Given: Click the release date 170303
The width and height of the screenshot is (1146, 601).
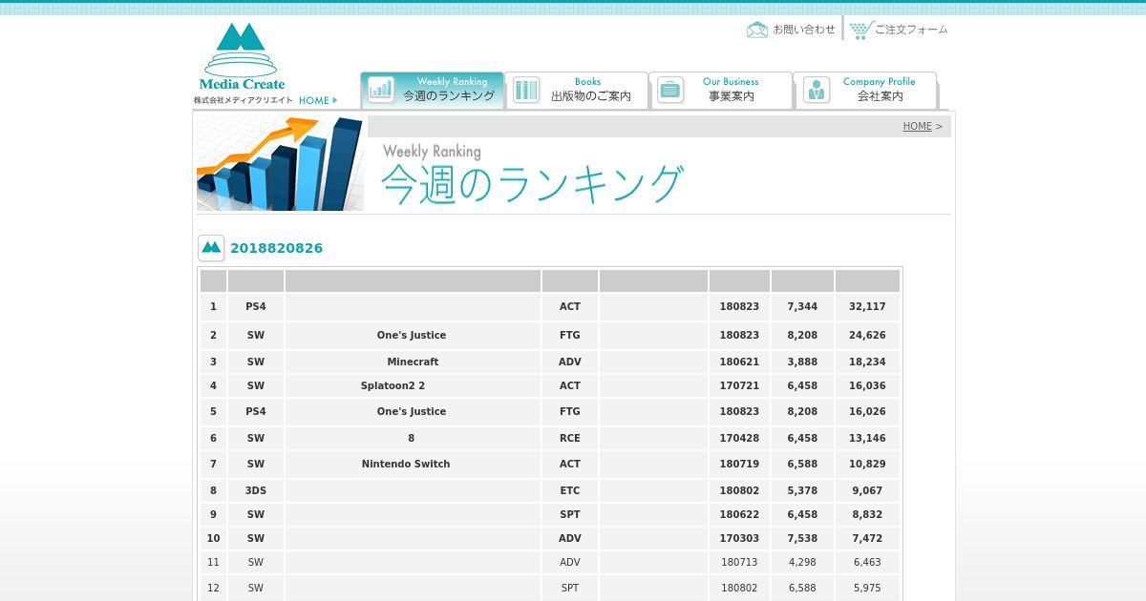Looking at the screenshot, I should point(739,538).
